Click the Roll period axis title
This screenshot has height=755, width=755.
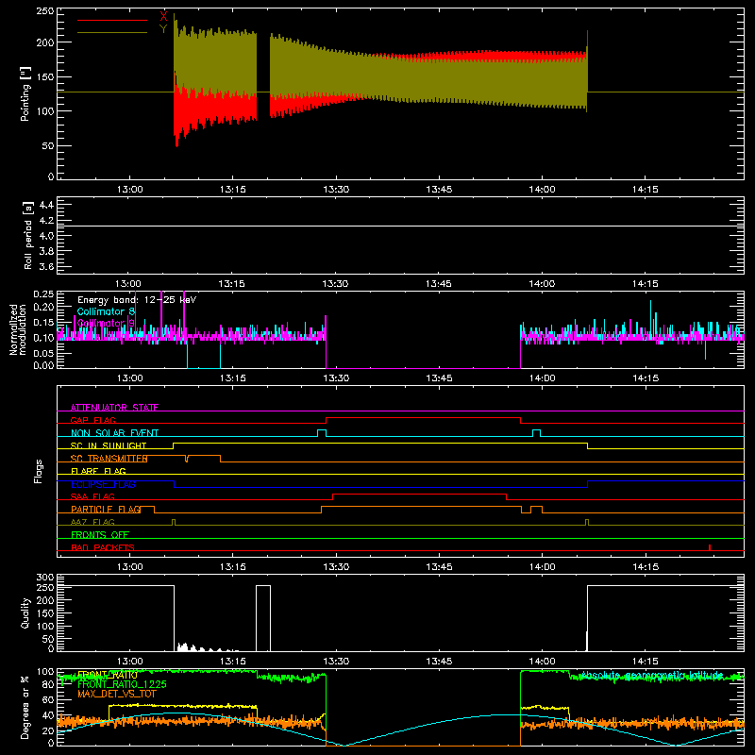pyautogui.click(x=27, y=235)
